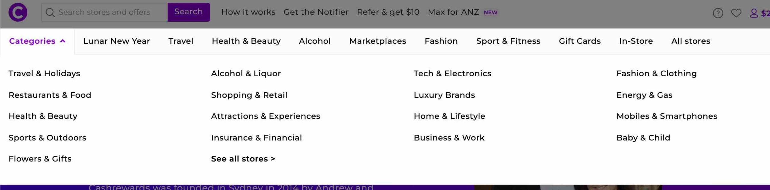
Task: Open the account profile icon
Action: point(754,13)
